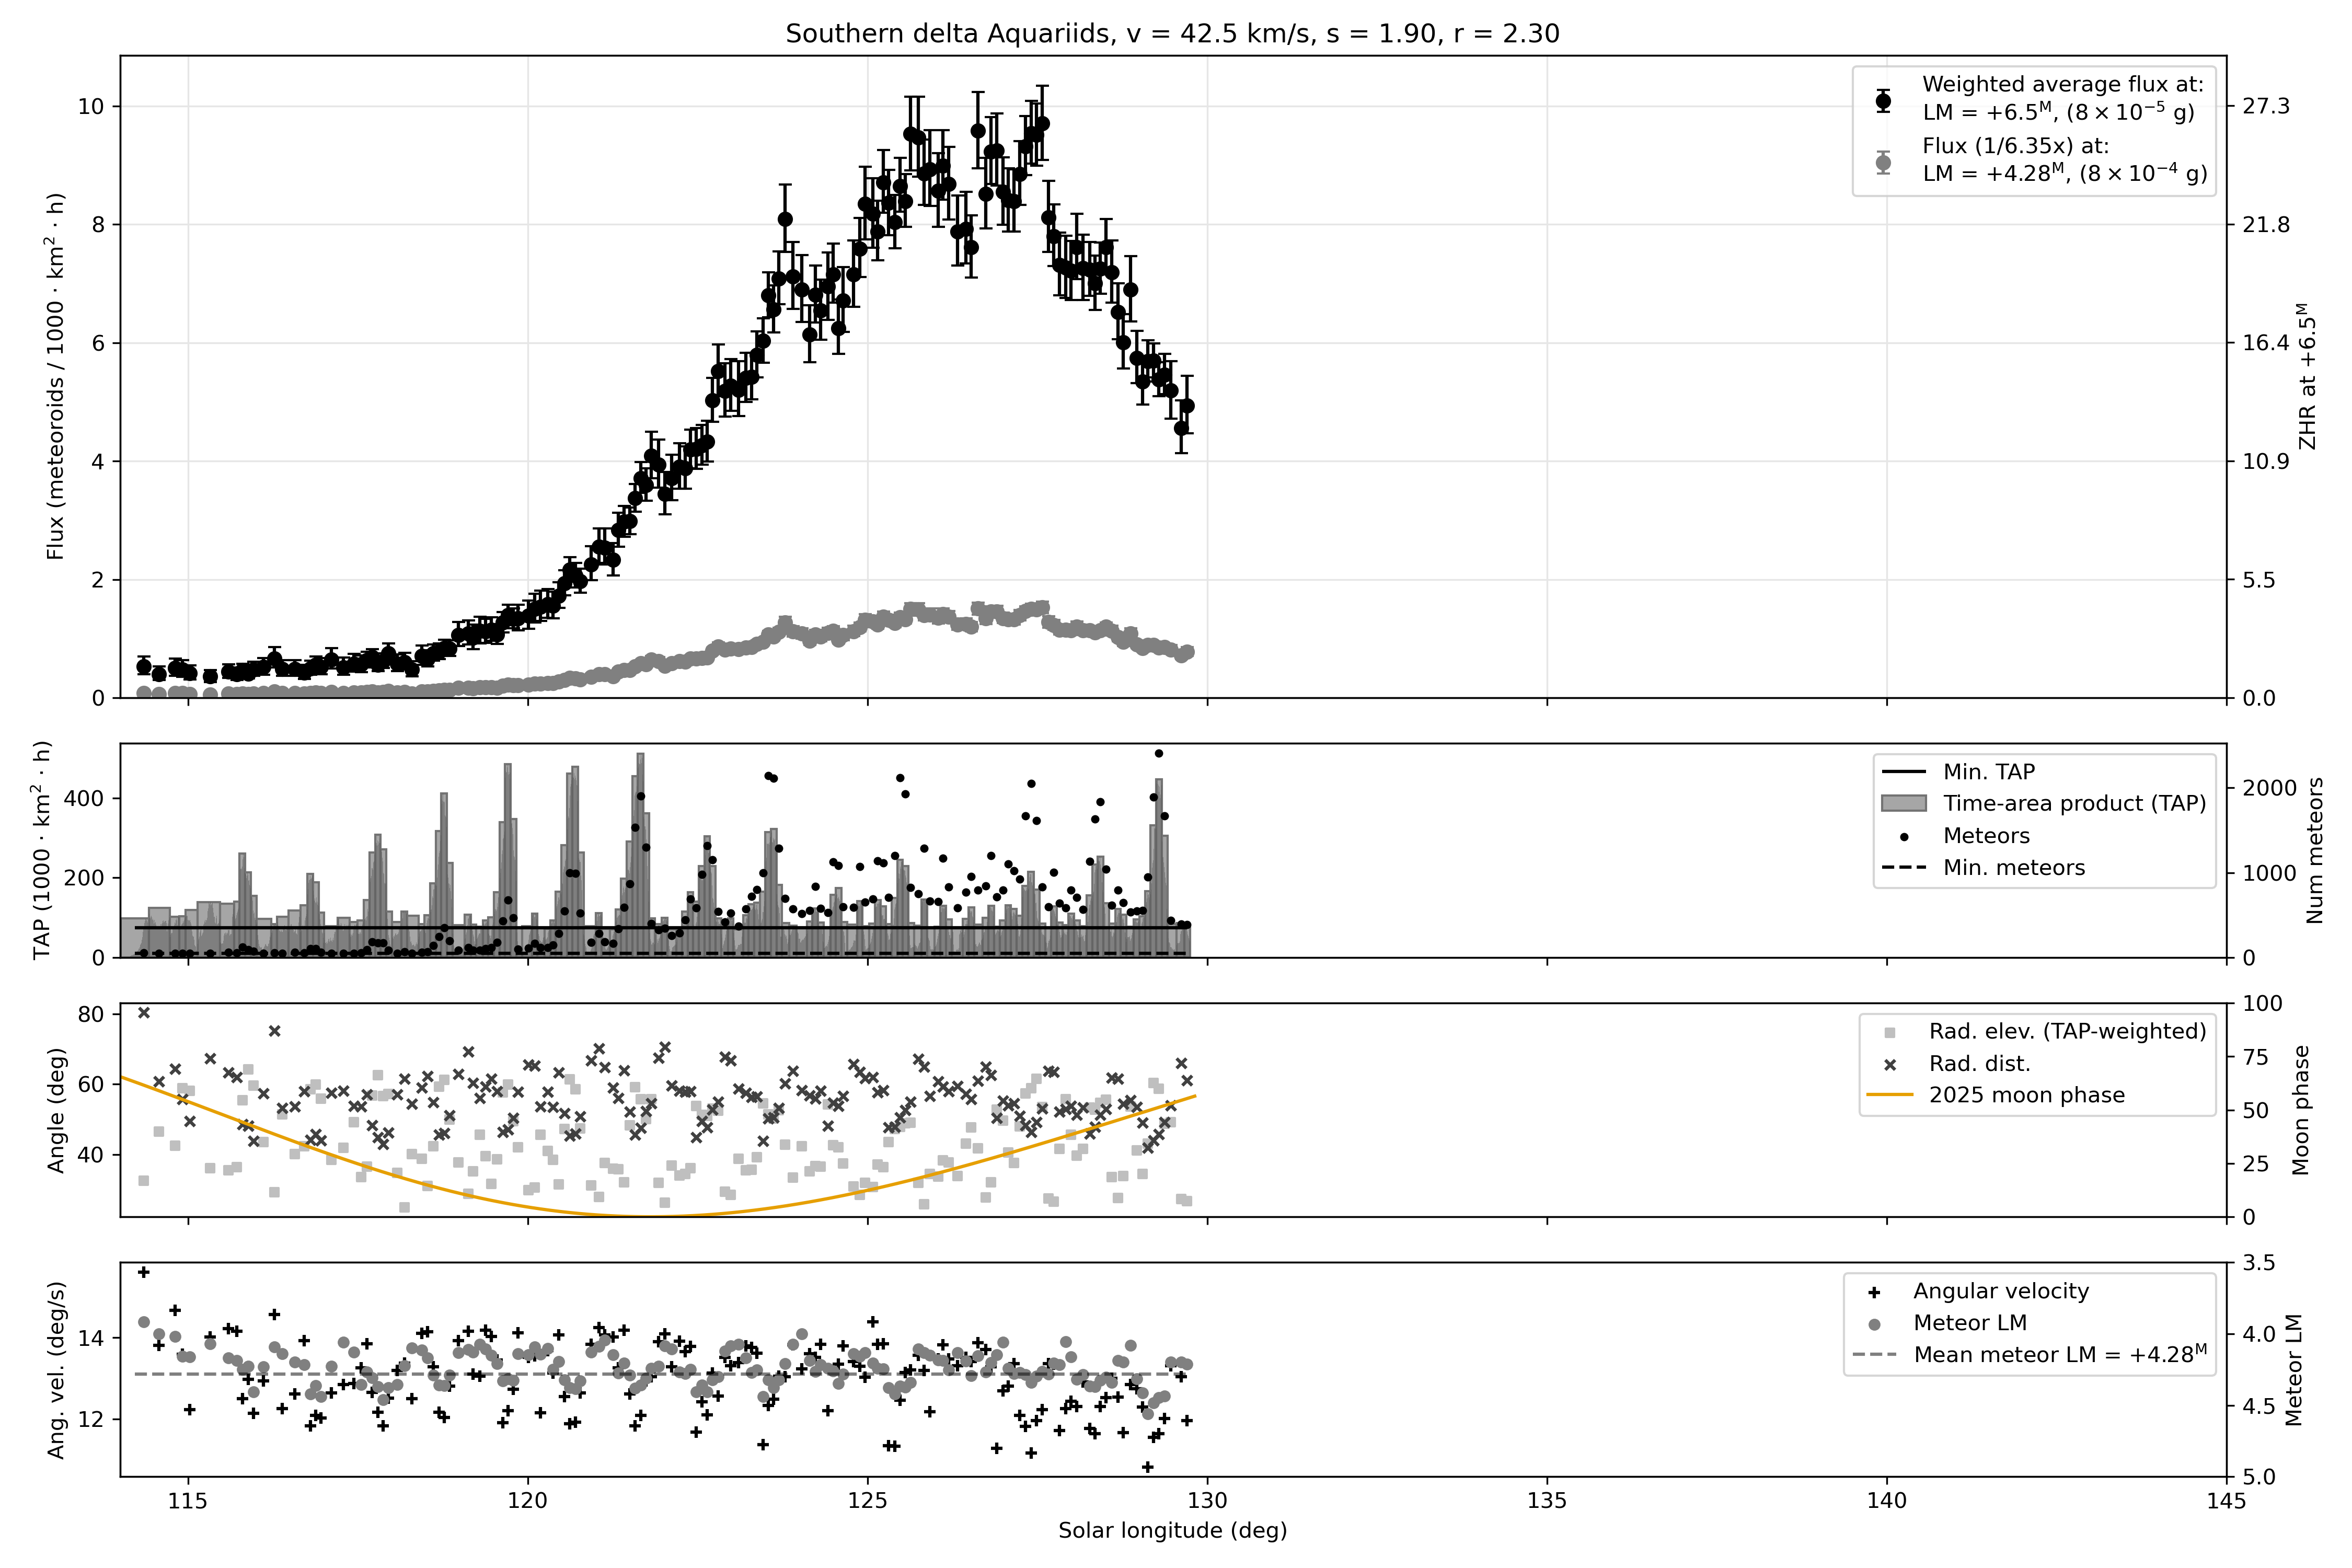Click the Meteor LM tick label '5.0'
Image resolution: width=2352 pixels, height=1568 pixels.
(x=2258, y=1478)
